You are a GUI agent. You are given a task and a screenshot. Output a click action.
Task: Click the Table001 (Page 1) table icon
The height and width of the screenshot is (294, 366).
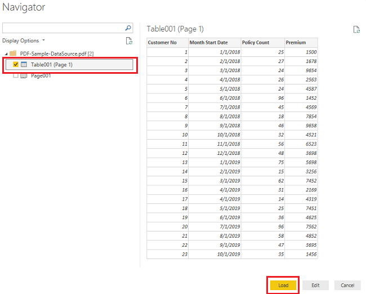[24, 64]
